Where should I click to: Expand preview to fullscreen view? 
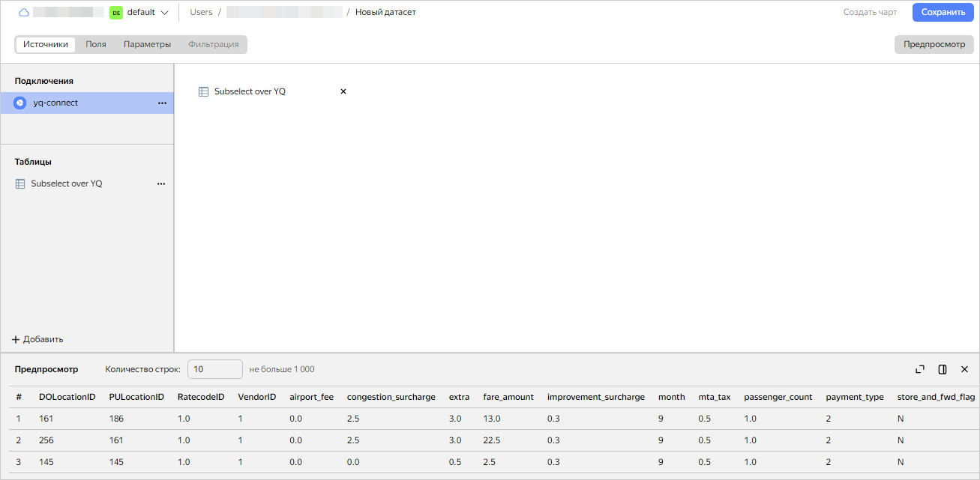tap(920, 368)
